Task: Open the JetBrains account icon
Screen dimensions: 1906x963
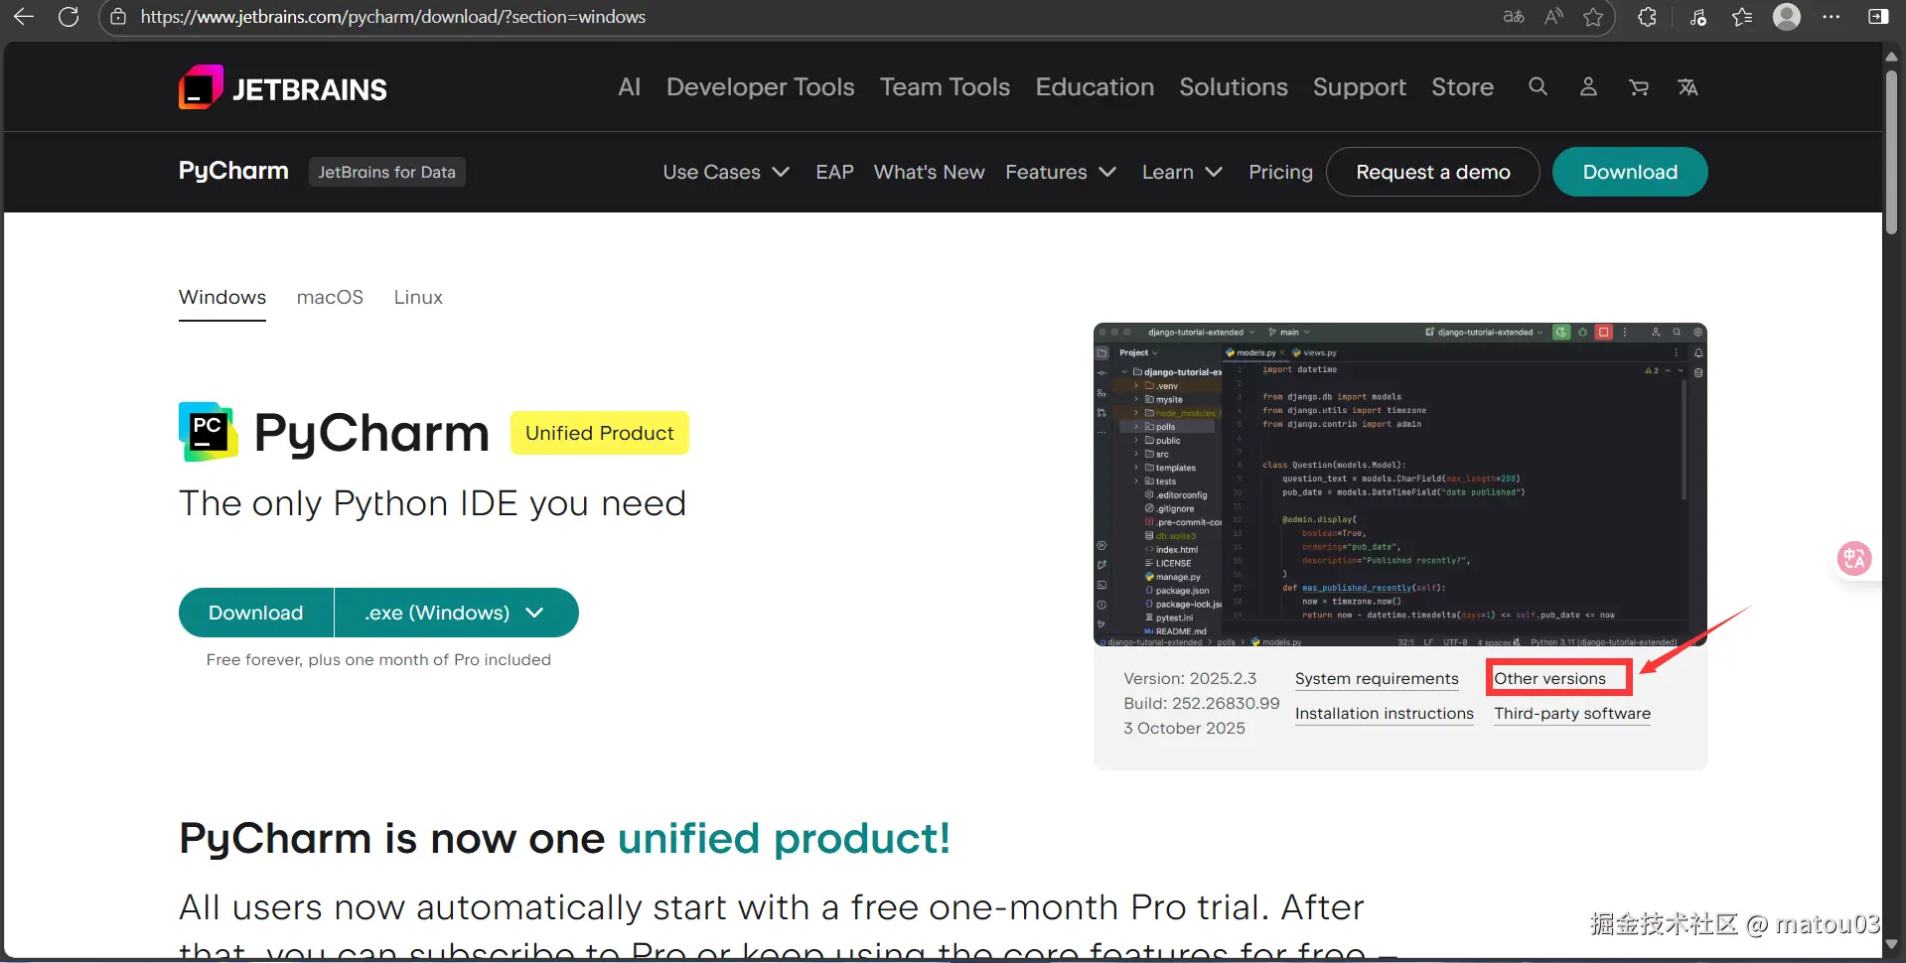Action: pos(1588,87)
